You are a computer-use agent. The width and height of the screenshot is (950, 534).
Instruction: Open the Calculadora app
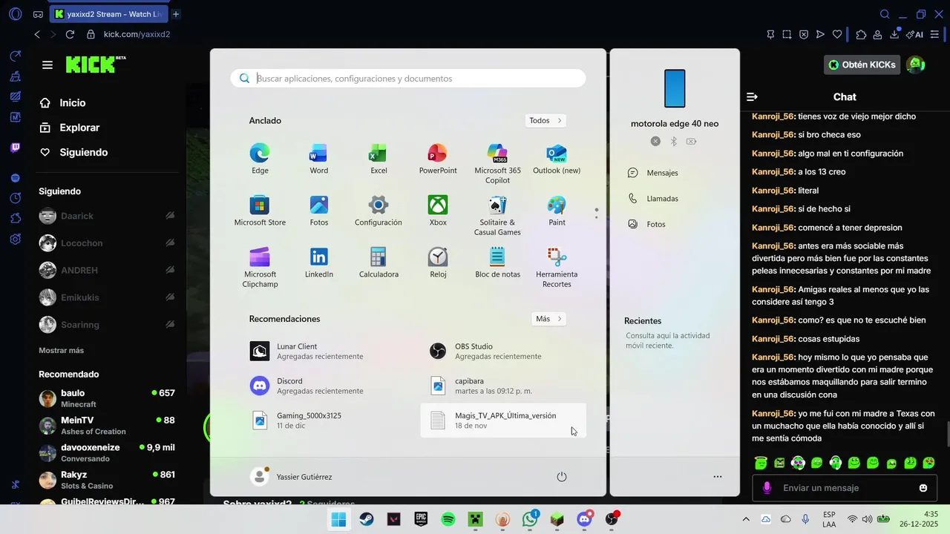click(x=379, y=263)
